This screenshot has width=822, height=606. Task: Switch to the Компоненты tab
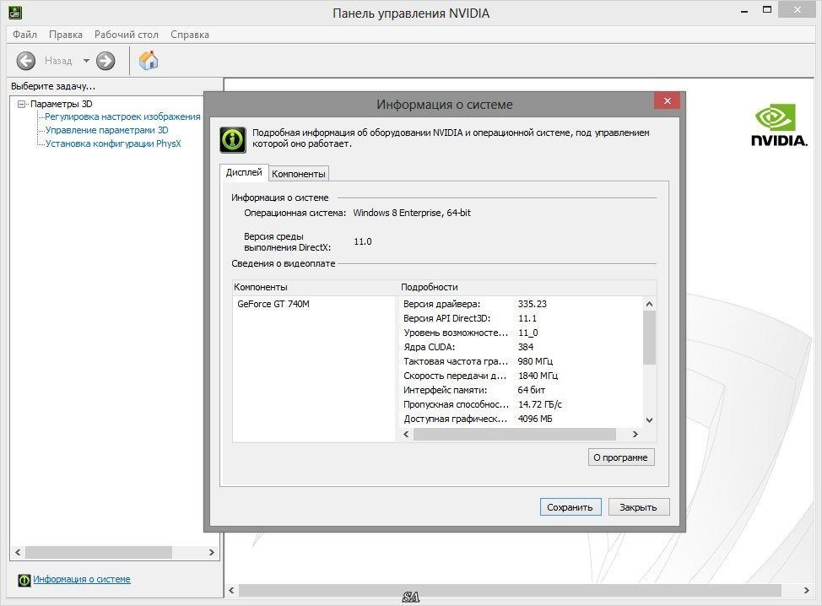point(299,174)
